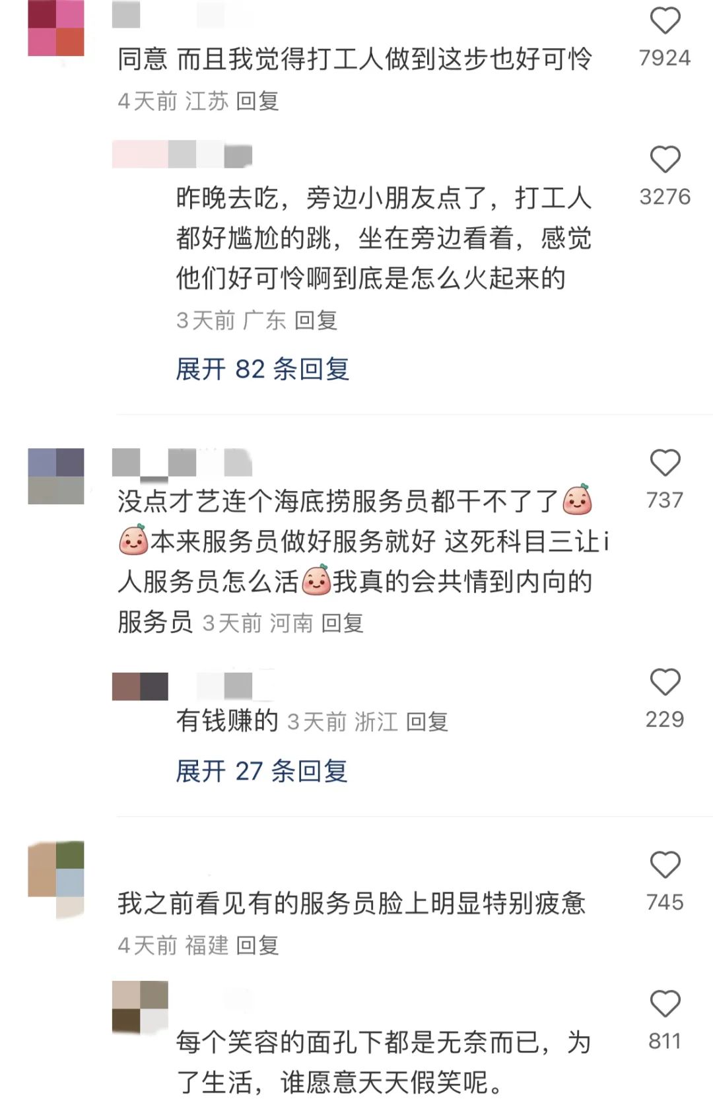Image resolution: width=713 pixels, height=1099 pixels.
Task: Reply to the Zhejiang commenter
Action: 426,721
